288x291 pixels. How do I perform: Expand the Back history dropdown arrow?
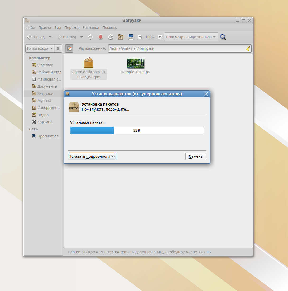coord(50,37)
